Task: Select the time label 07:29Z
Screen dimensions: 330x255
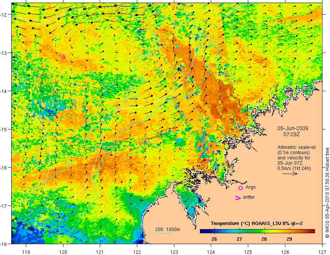Action: pyautogui.click(x=291, y=134)
